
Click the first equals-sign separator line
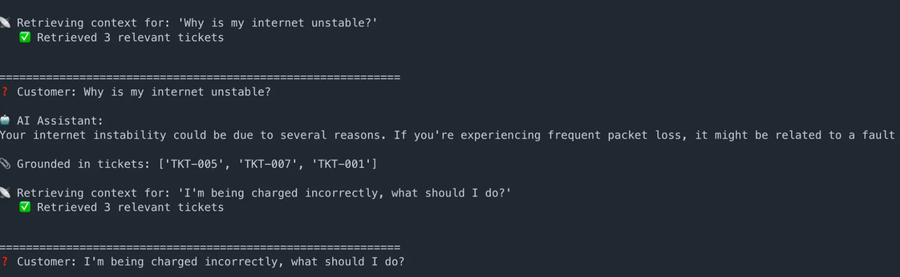coord(200,77)
